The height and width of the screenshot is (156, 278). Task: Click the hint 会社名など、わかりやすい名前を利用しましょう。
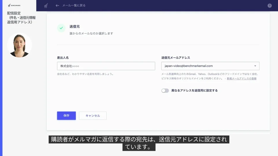pos(85,74)
